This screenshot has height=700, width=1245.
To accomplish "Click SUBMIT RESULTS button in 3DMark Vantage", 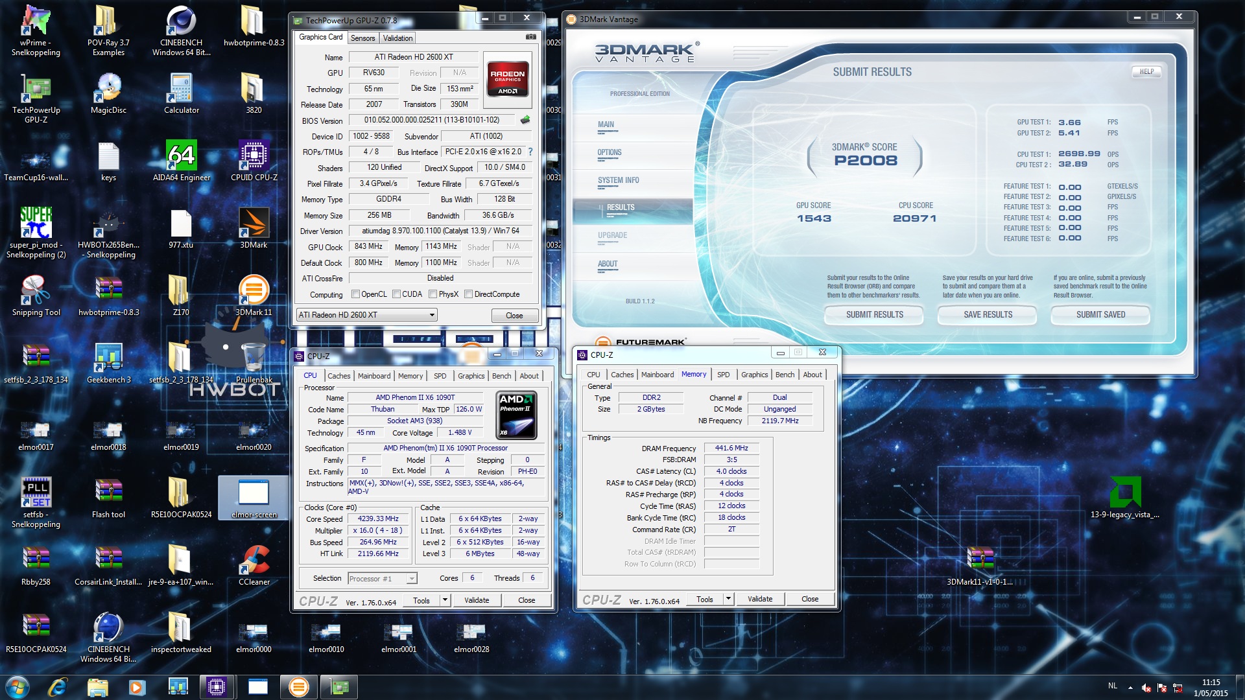I will (x=874, y=315).
